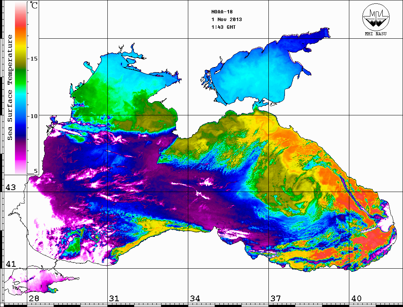Click the '1:43 GMT' time label
The height and width of the screenshot is (307, 403).
224,27
